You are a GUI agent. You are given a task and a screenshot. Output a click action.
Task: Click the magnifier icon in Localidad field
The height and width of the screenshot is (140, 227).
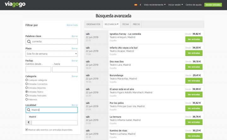(x=29, y=110)
